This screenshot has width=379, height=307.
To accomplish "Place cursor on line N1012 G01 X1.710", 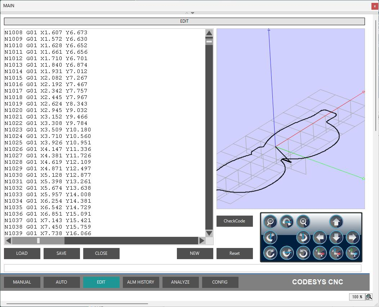I will tap(46, 58).
